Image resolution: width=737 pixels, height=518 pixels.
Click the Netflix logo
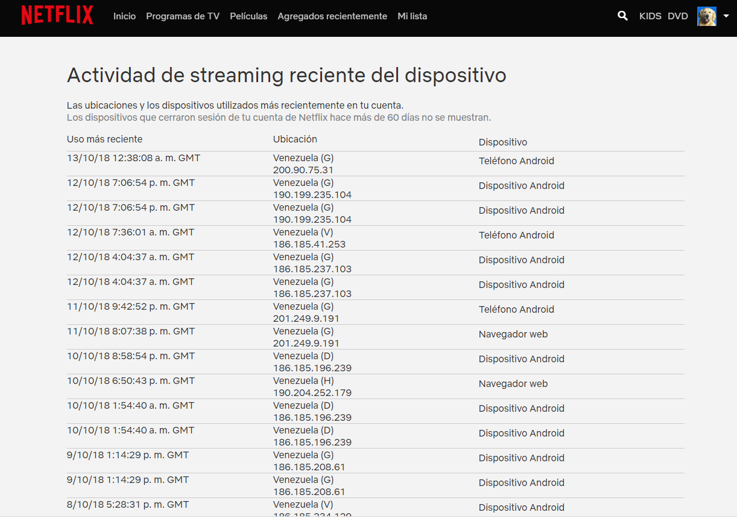pyautogui.click(x=57, y=16)
